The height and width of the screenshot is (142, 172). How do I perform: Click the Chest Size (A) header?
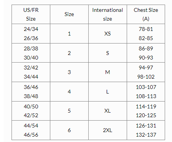click(x=146, y=15)
